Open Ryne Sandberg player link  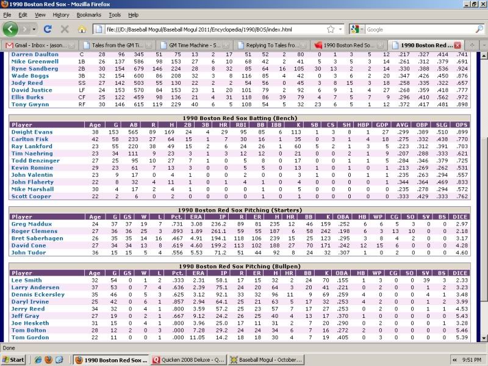pos(35,68)
